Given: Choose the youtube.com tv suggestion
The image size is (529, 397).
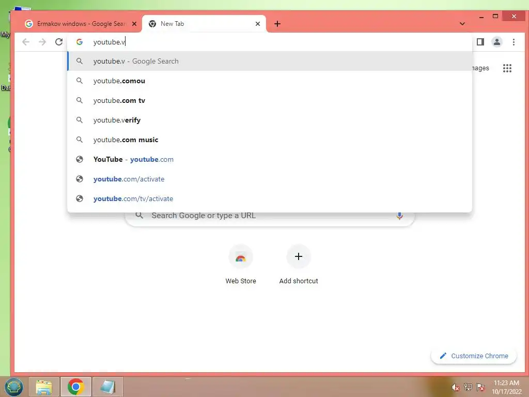Looking at the screenshot, I should (x=270, y=100).
